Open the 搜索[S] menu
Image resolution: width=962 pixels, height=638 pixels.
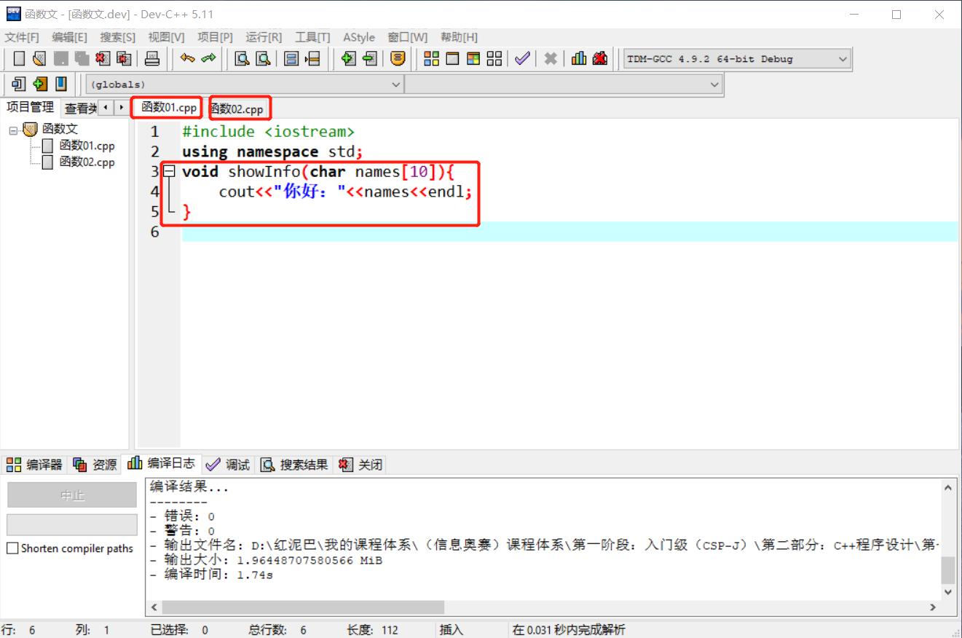click(x=117, y=37)
